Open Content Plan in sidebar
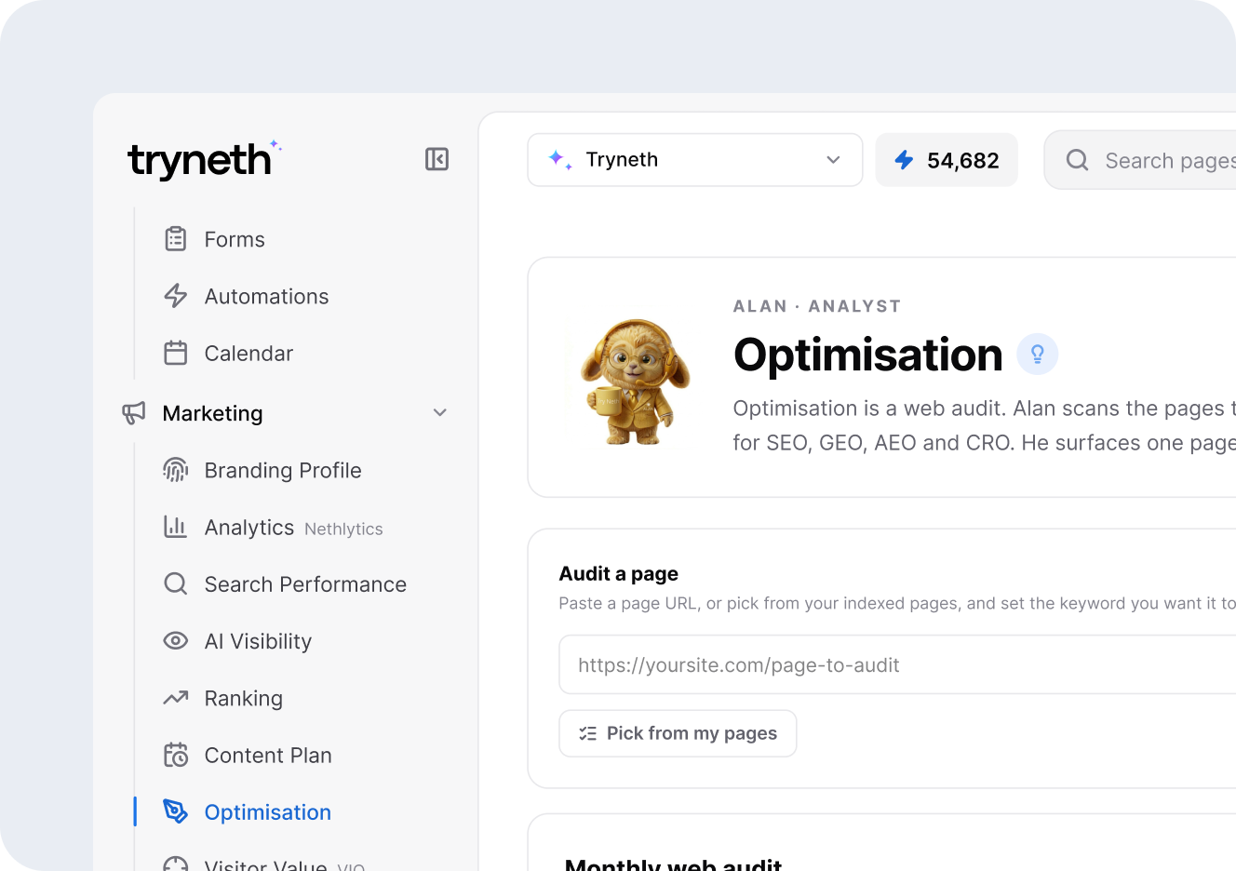The width and height of the screenshot is (1236, 871). [268, 755]
